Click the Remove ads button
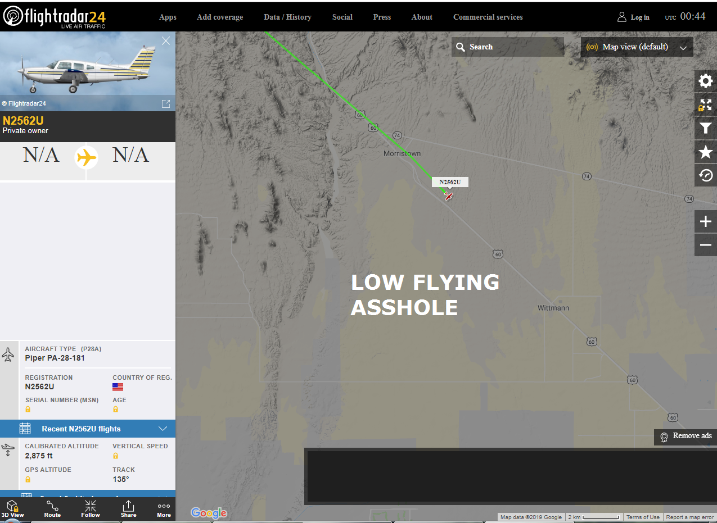The image size is (717, 523). click(x=686, y=436)
